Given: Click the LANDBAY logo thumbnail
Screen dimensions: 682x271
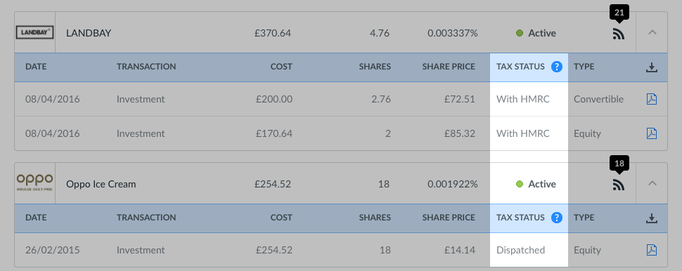Looking at the screenshot, I should point(34,32).
